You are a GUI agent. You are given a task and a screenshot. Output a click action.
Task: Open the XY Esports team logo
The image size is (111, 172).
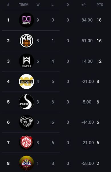pos(26,82)
